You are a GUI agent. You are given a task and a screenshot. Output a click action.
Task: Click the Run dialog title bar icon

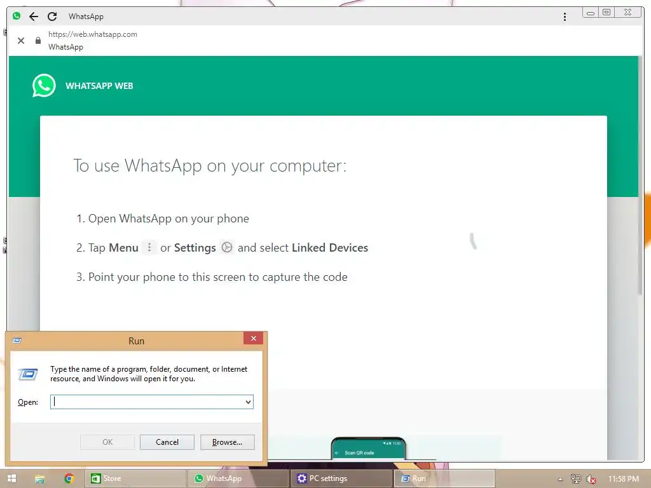click(x=17, y=341)
